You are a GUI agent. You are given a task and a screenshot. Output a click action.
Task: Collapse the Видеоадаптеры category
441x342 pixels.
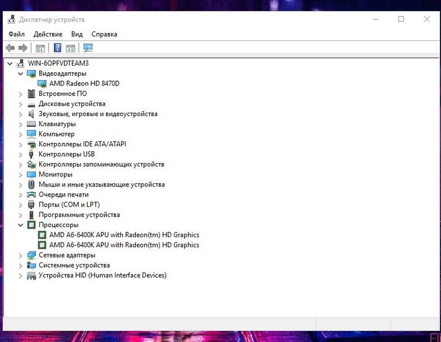pyautogui.click(x=20, y=74)
